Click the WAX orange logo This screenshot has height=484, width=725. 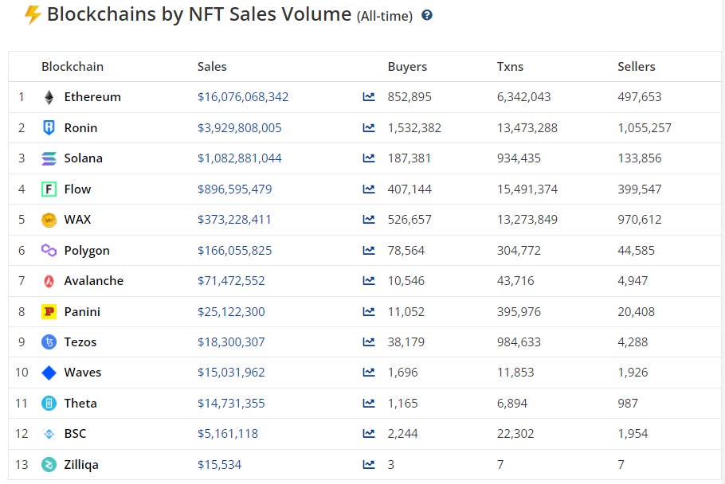coord(49,220)
